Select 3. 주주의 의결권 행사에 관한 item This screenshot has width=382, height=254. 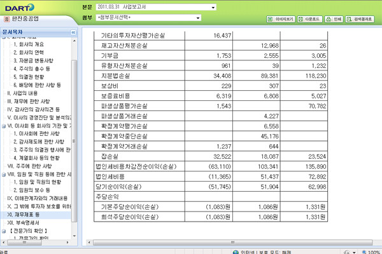click(42, 150)
